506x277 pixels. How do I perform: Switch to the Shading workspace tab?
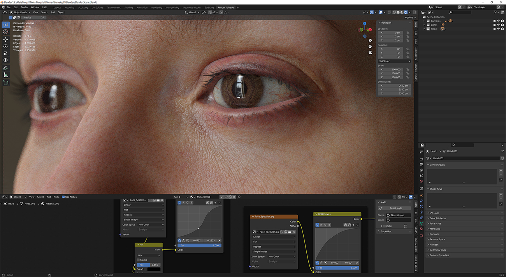128,7
